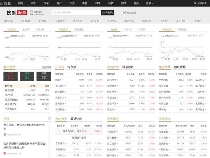The image size is (210, 158).
Task: Switch to the 深市涨 tab
Action: (73, 67)
